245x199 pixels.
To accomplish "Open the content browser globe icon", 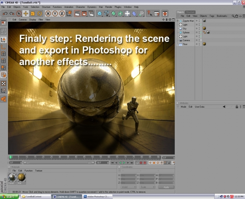I will [x=165, y=14].
